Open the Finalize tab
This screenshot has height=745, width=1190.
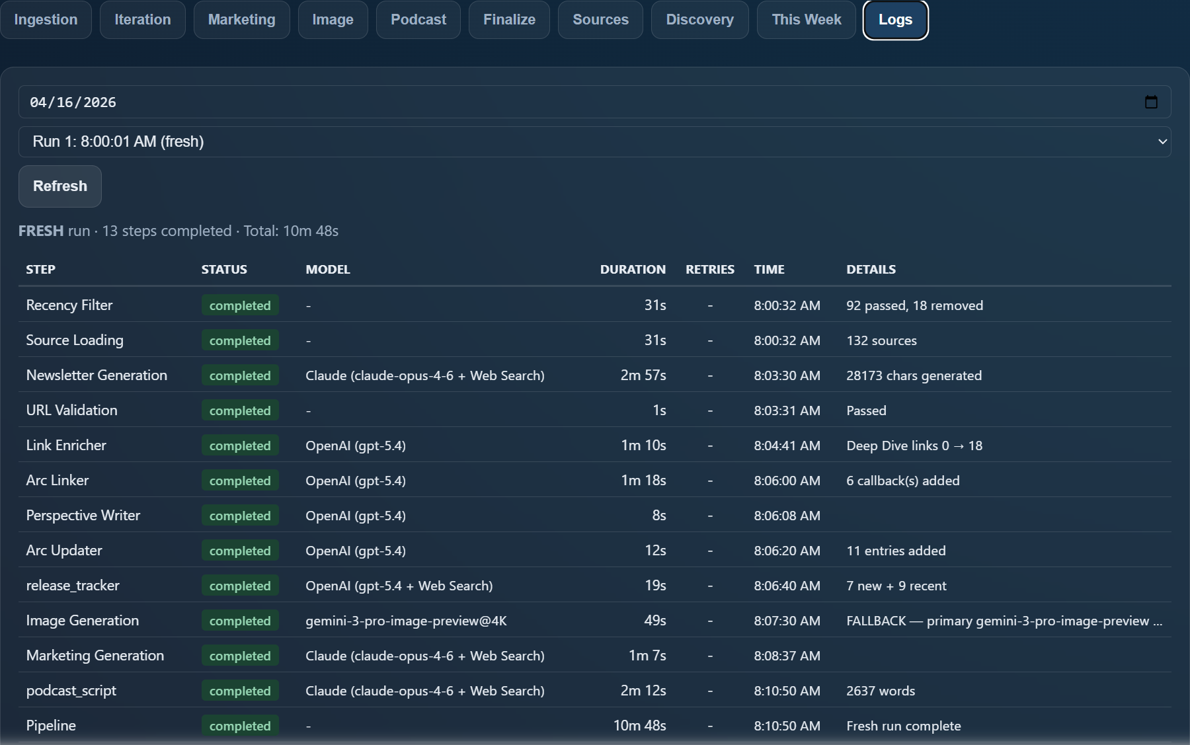(x=509, y=20)
